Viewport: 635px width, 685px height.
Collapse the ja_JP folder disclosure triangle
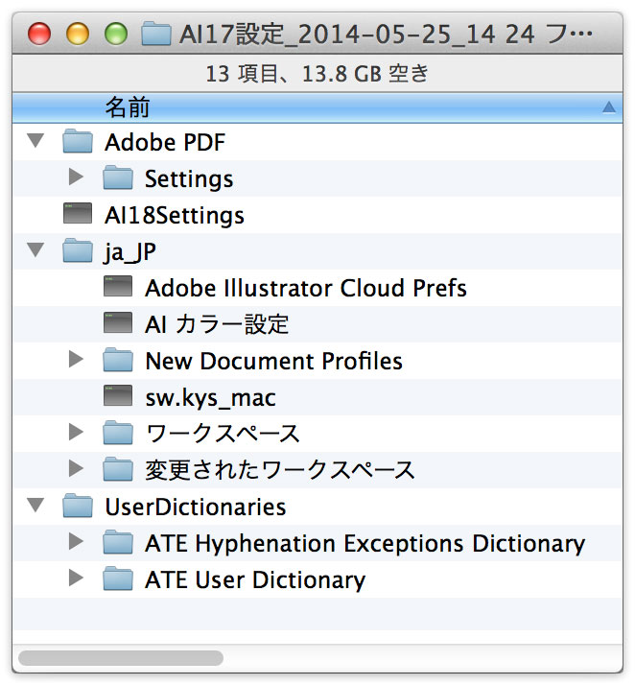(x=35, y=250)
